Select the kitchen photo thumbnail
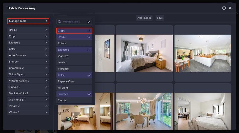Screen dimensions: 239x133 point(203,53)
